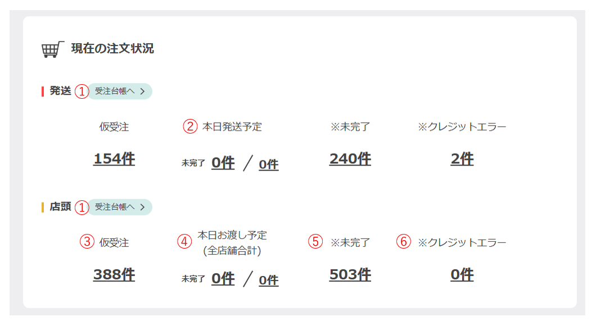601x326 pixels.
Task: View the 503件 incomplete store orders
Action: click(x=350, y=275)
